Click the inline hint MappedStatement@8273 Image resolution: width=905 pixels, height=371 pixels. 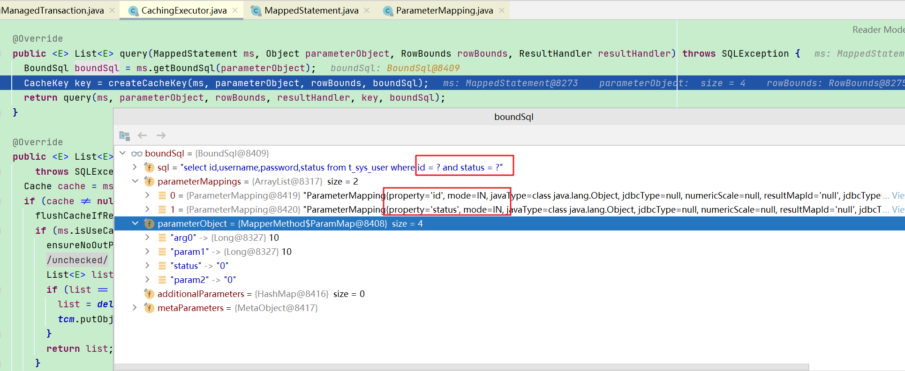point(521,83)
